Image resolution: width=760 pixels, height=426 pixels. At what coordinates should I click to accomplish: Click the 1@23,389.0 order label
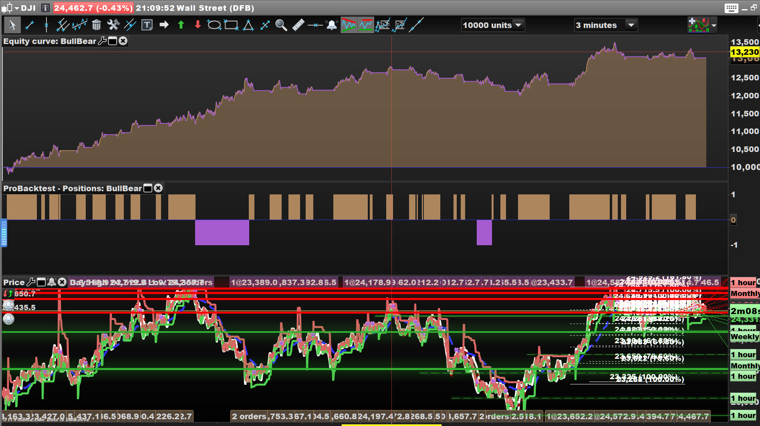click(x=254, y=282)
